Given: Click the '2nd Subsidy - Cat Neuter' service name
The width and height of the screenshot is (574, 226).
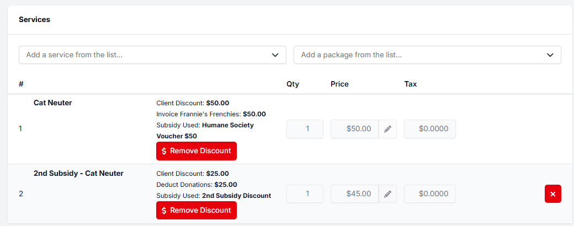Looking at the screenshot, I should [78, 173].
